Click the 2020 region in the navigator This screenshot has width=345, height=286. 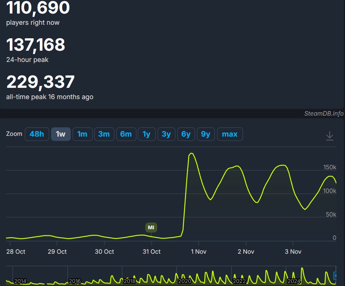click(x=184, y=281)
